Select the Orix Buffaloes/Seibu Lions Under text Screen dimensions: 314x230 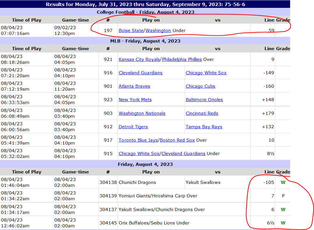click(154, 223)
